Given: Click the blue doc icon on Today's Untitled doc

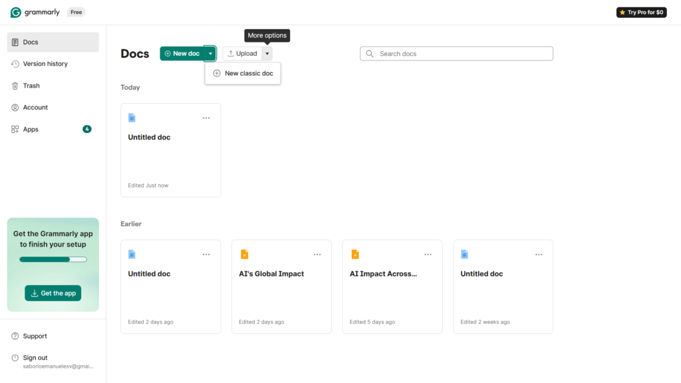Looking at the screenshot, I should coord(132,118).
